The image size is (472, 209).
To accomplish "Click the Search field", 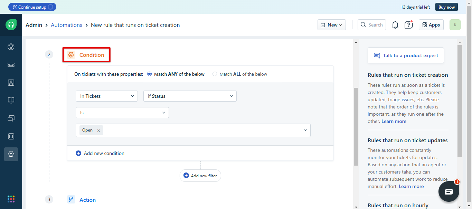I will (372, 25).
